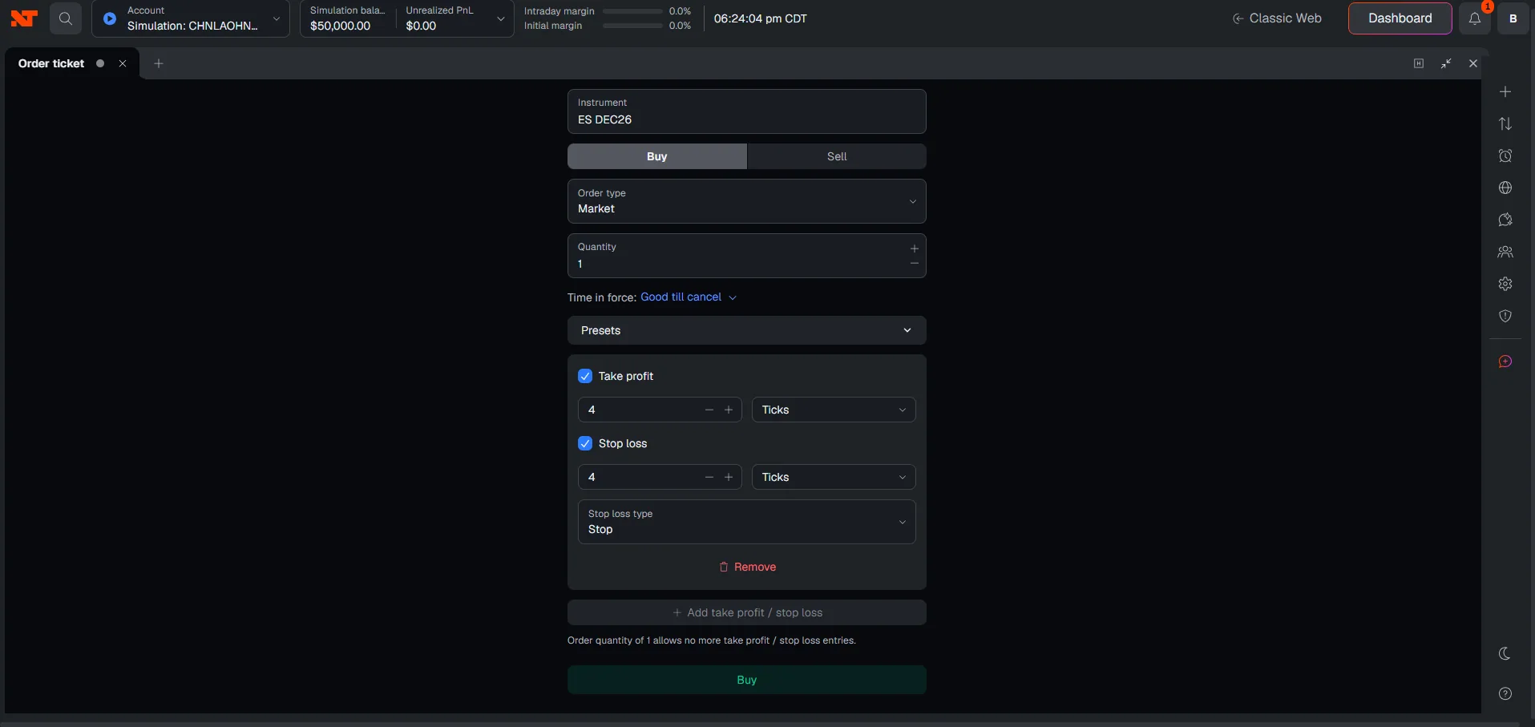Select the Buy side toggle
This screenshot has height=727, width=1535.
tap(657, 156)
